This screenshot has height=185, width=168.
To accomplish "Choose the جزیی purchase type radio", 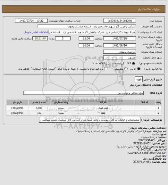I will coord(139,69).
